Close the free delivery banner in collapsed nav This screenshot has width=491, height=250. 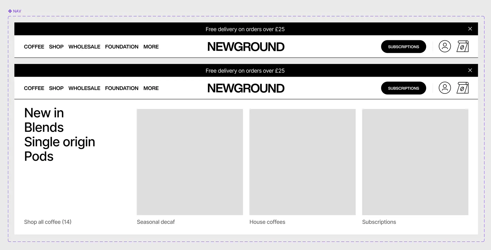point(470,29)
